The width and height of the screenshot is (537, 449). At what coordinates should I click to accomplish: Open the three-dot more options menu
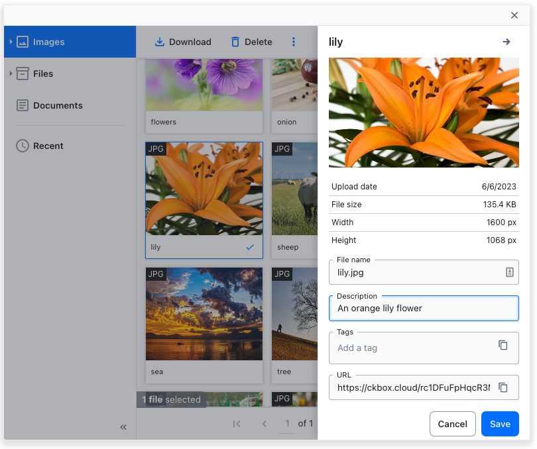(294, 42)
